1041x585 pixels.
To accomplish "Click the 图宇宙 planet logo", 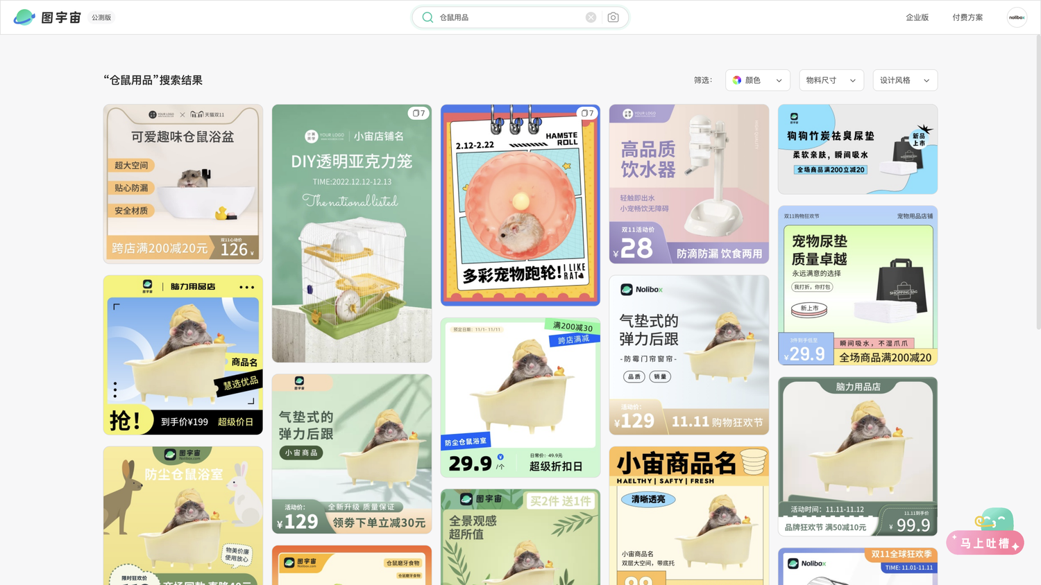I will click(24, 17).
